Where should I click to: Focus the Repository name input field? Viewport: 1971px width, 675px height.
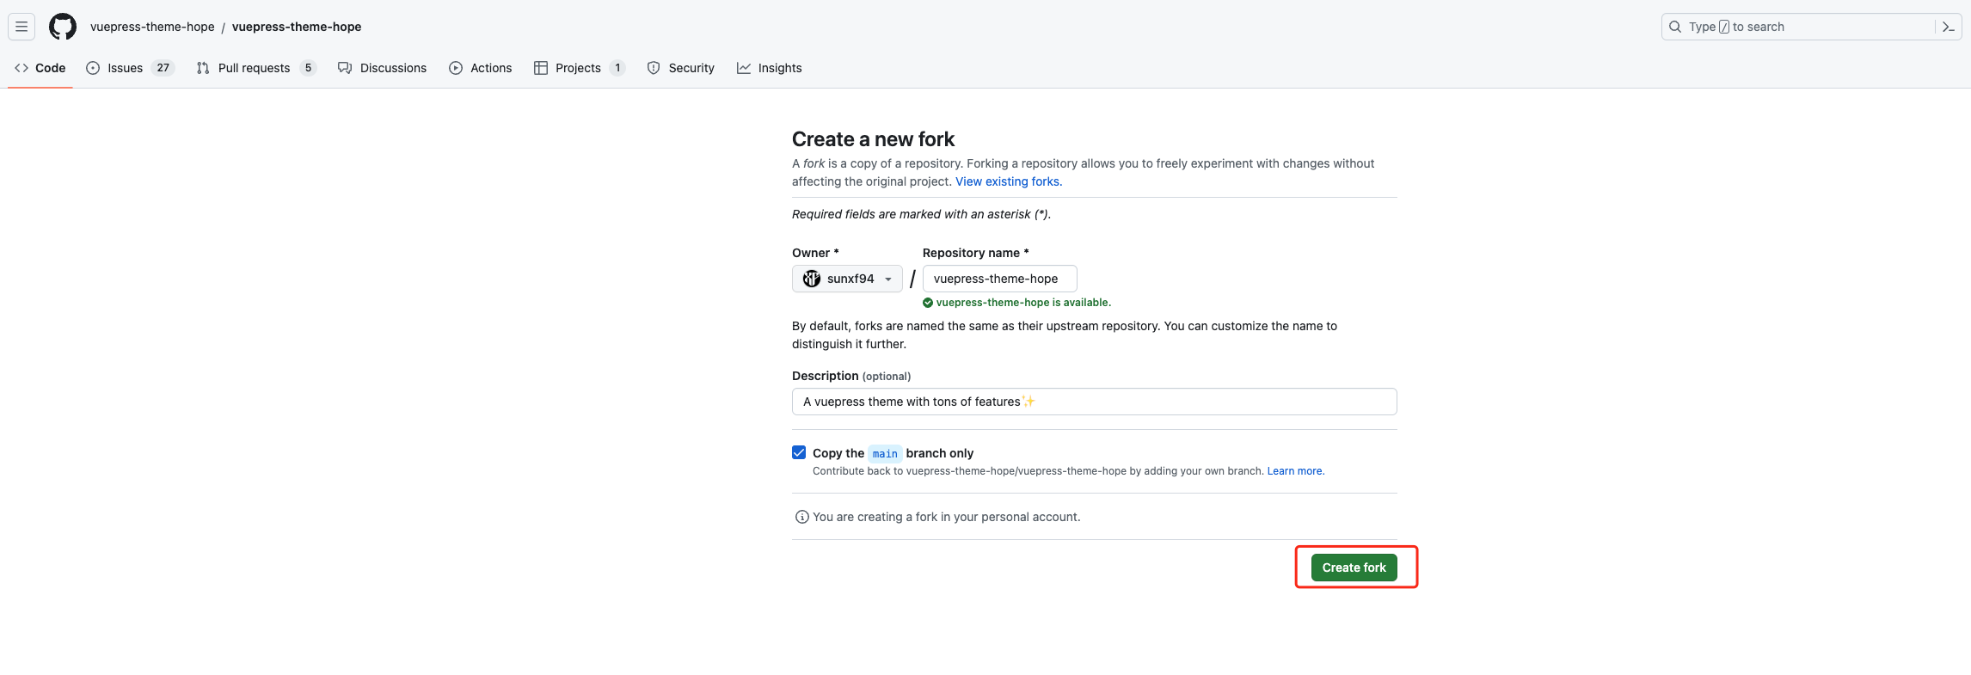pos(1000,279)
